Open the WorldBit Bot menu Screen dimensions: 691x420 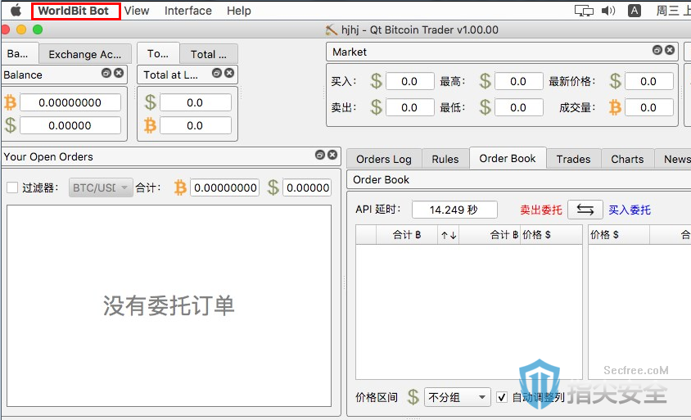[x=73, y=11]
